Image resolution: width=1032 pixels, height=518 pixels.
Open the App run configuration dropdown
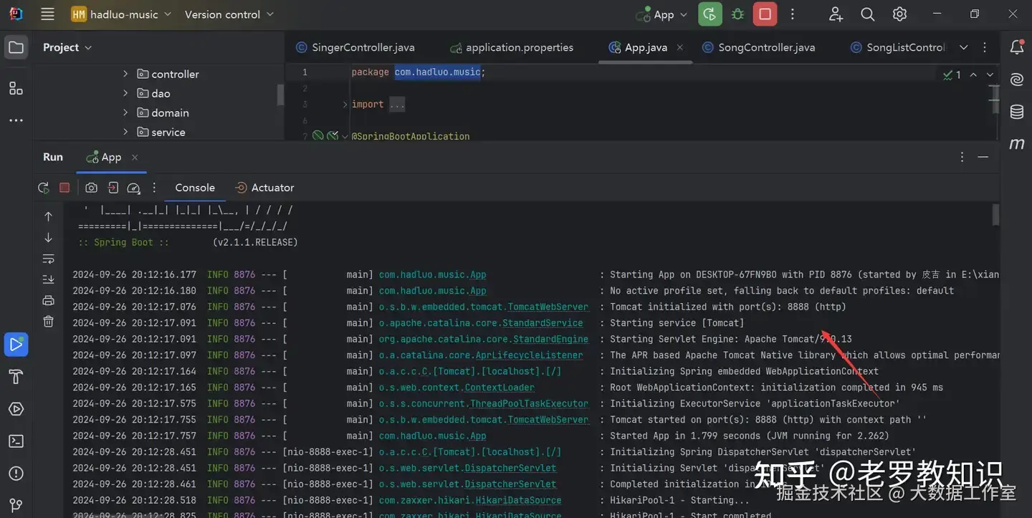[x=661, y=14]
